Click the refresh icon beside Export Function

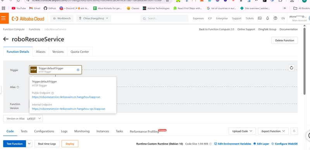pyautogui.click(x=294, y=131)
